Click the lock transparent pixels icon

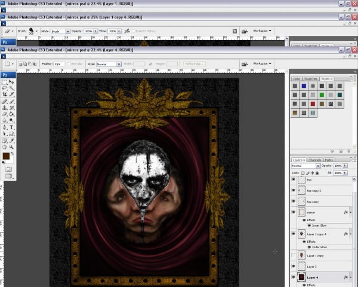pyautogui.click(x=303, y=173)
